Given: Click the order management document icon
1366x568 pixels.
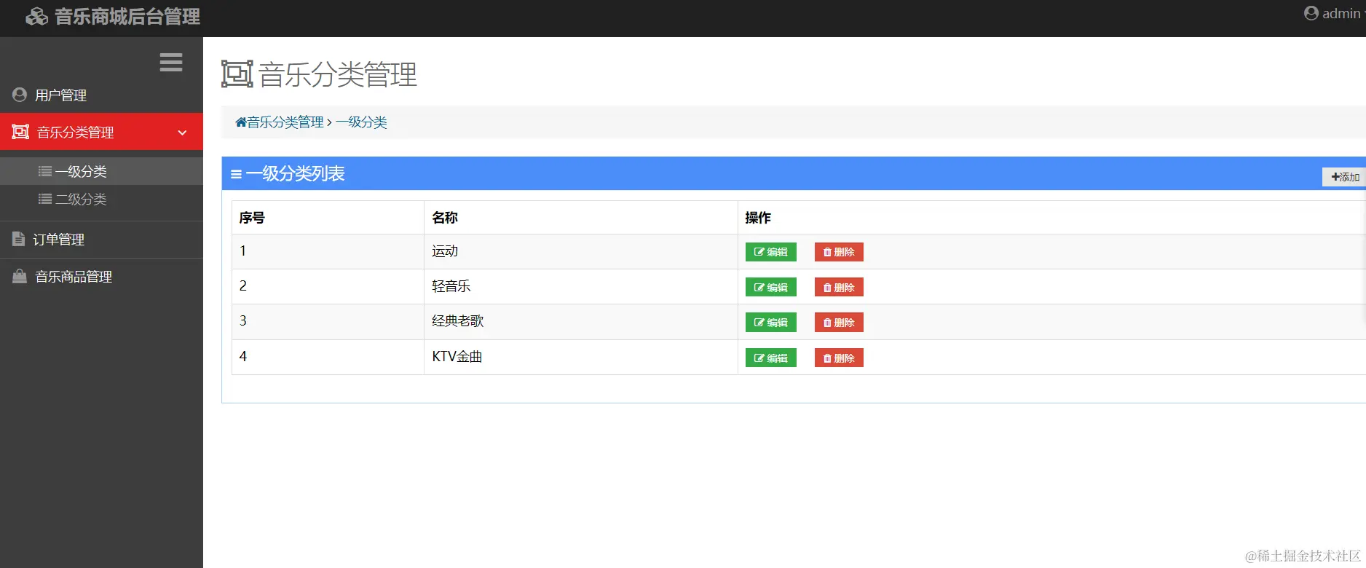Looking at the screenshot, I should 19,238.
